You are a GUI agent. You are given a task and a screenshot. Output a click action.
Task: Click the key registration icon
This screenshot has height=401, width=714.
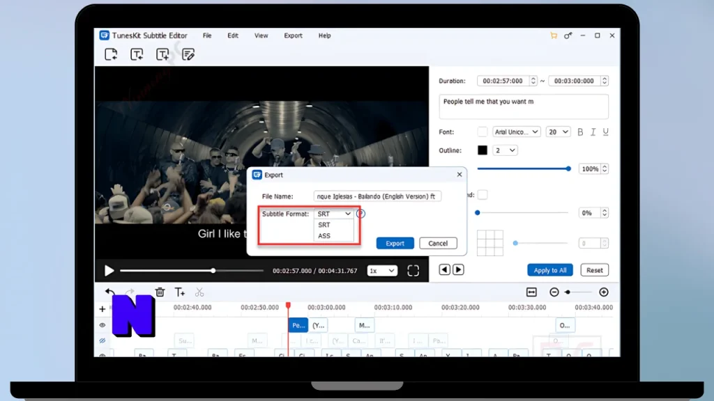coord(568,36)
